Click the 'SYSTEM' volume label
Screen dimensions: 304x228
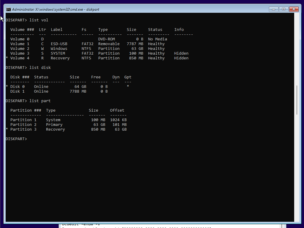pos(58,53)
